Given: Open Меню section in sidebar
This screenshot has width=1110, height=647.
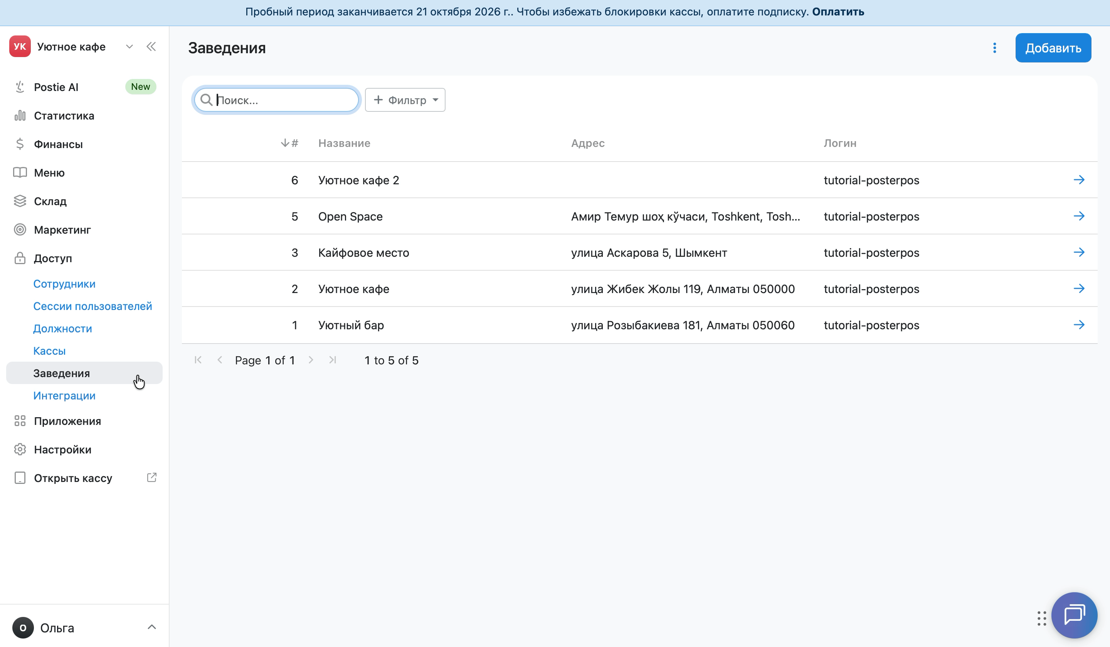Looking at the screenshot, I should 49,173.
